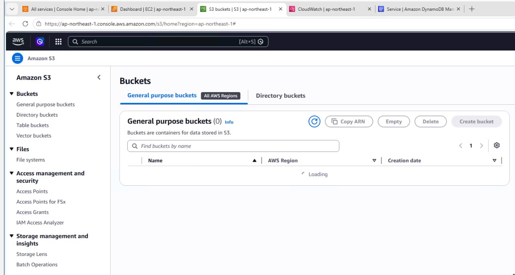
Task: Click the Amazon Q icon beside AWS logo
Action: pos(40,41)
